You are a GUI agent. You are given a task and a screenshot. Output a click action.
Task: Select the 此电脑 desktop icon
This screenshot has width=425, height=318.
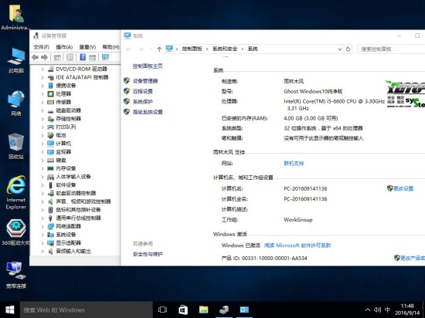16,61
